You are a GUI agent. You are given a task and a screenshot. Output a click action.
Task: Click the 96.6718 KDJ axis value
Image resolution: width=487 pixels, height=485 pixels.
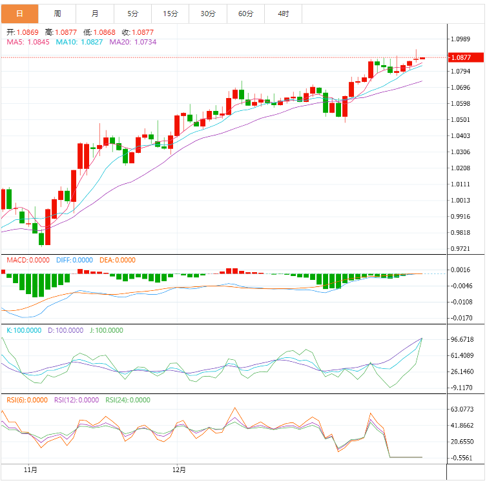(x=462, y=339)
